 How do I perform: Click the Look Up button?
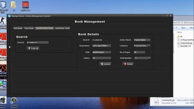(x=33, y=48)
